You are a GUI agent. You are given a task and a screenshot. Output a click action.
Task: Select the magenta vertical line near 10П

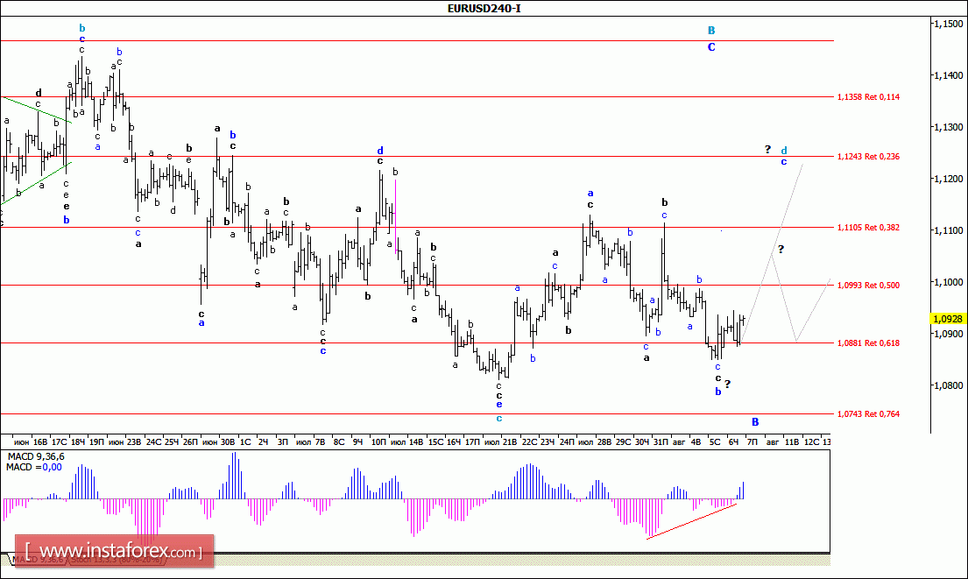pyautogui.click(x=395, y=216)
